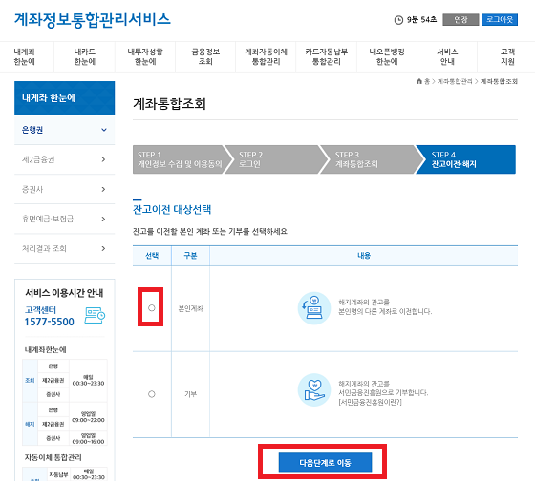Image resolution: width=535 pixels, height=481 pixels.
Task: Click the STEP.4 잔고이전·해지 step
Action: (x=467, y=159)
